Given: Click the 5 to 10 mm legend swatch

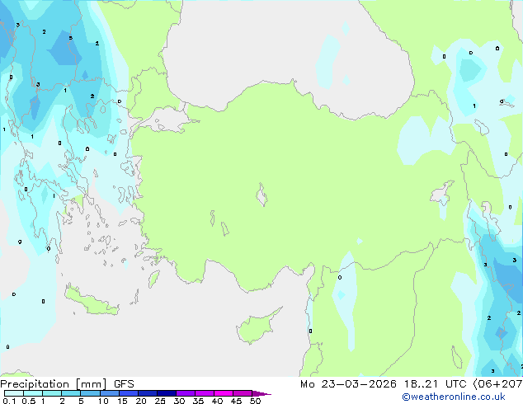Looking at the screenshot, I should (x=90, y=393).
